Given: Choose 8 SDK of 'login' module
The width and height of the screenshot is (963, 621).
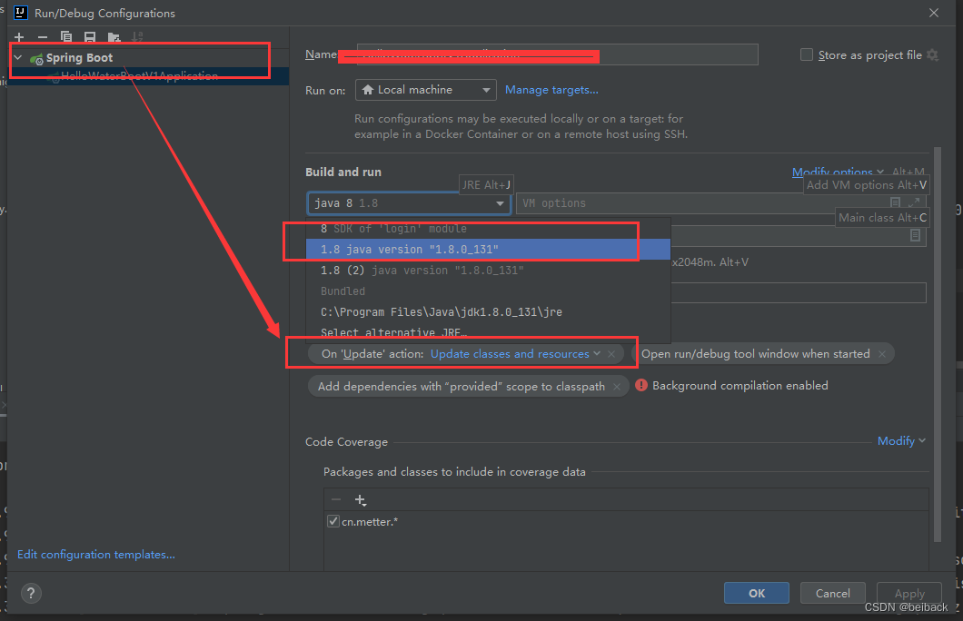Looking at the screenshot, I should [488, 228].
